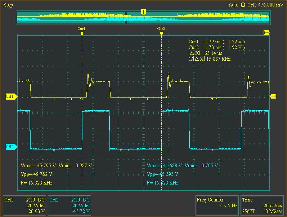Image resolution: width=287 pixels, height=217 pixels.
Task: Click the CH1 476.000 mV trigger level readout
Action: pyautogui.click(x=266, y=5)
